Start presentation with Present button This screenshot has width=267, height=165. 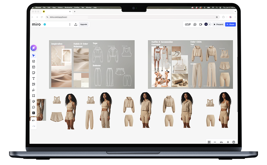218,24
